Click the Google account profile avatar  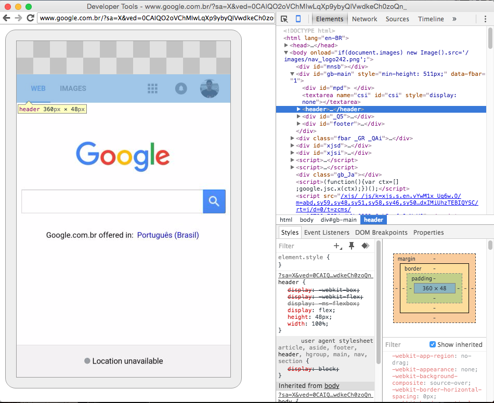[210, 88]
